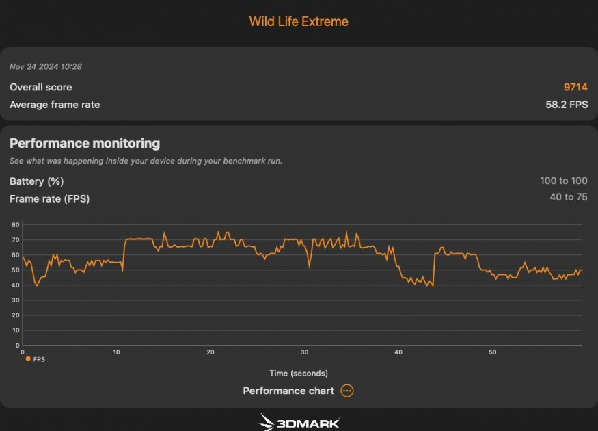Click the Performance chart label
Image resolution: width=598 pixels, height=431 pixels.
pos(288,391)
